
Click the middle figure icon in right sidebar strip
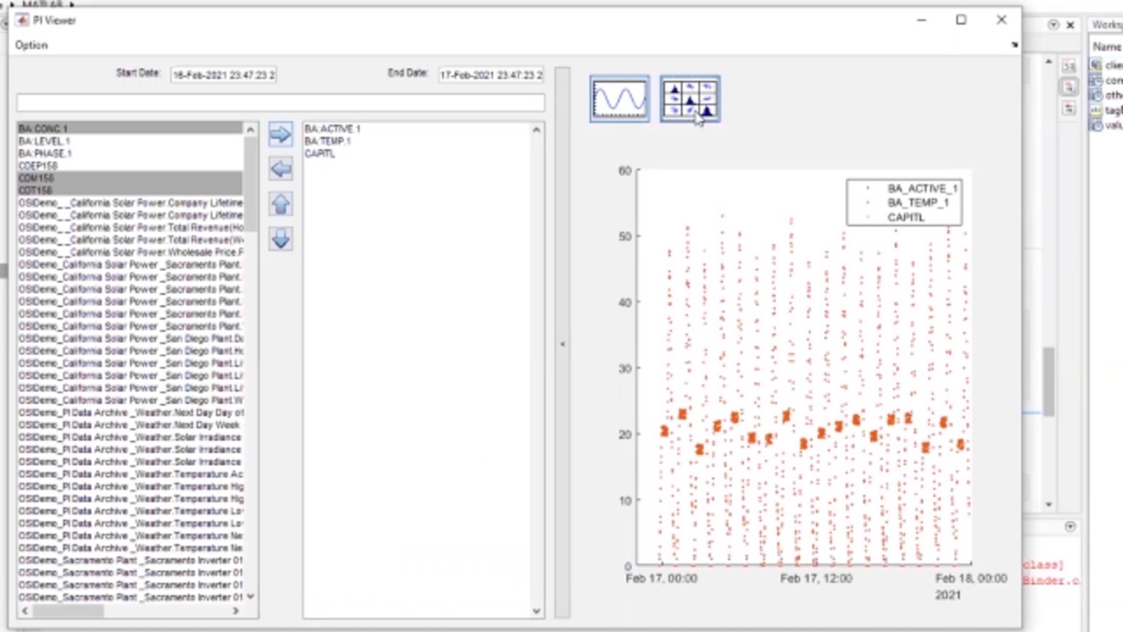pos(1069,86)
